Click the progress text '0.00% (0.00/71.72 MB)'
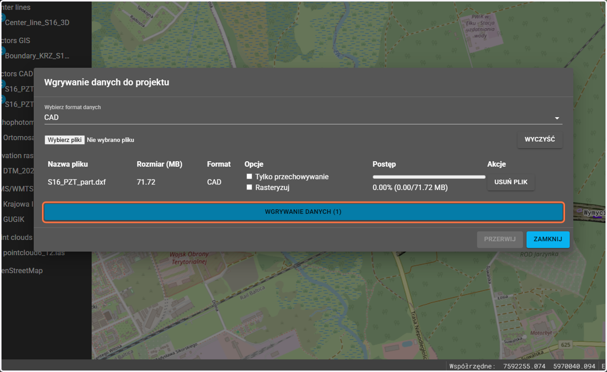 point(410,188)
